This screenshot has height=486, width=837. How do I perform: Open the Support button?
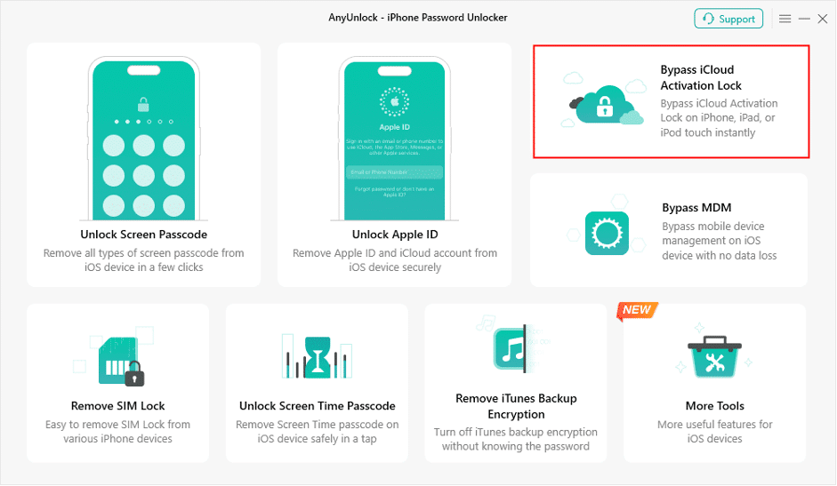click(x=728, y=19)
